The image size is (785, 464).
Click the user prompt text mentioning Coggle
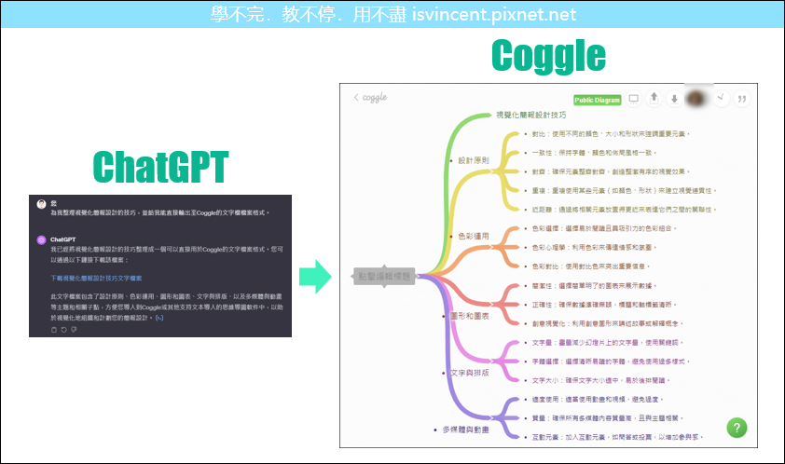click(x=159, y=212)
